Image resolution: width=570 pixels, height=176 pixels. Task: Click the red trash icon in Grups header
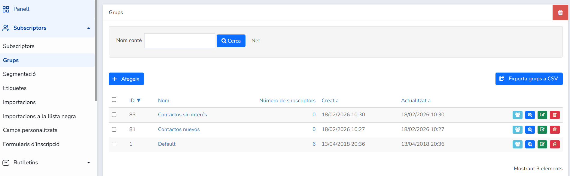560,13
